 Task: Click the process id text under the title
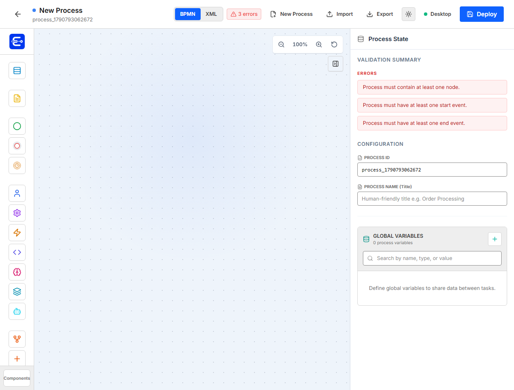pos(63,20)
